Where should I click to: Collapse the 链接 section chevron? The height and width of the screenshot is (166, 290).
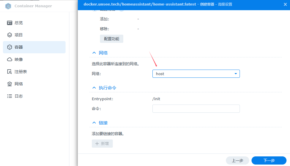point(94,123)
